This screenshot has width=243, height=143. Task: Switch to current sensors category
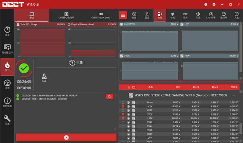tap(185, 15)
